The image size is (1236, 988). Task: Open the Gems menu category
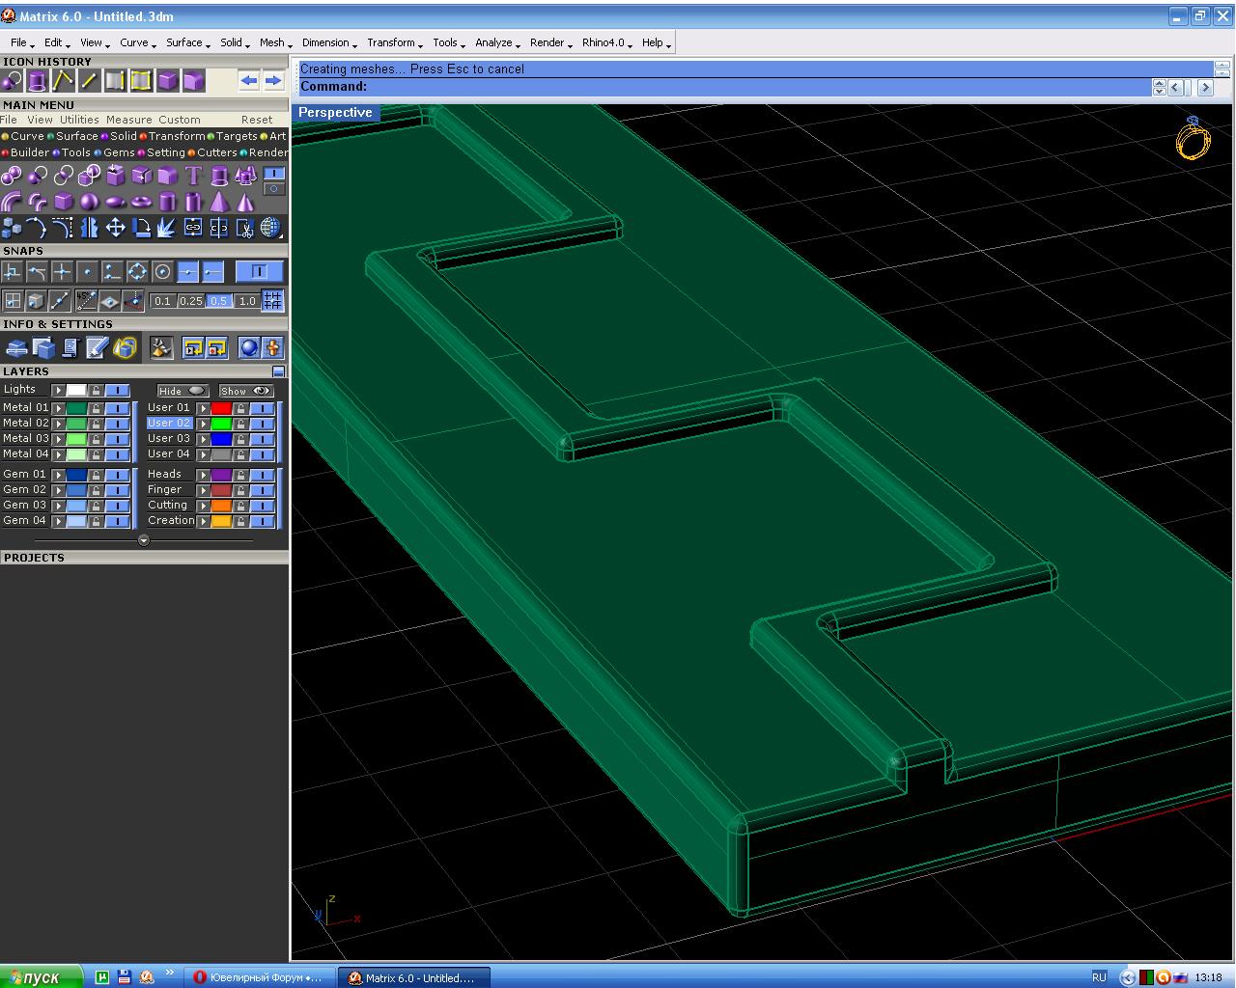pyautogui.click(x=118, y=152)
